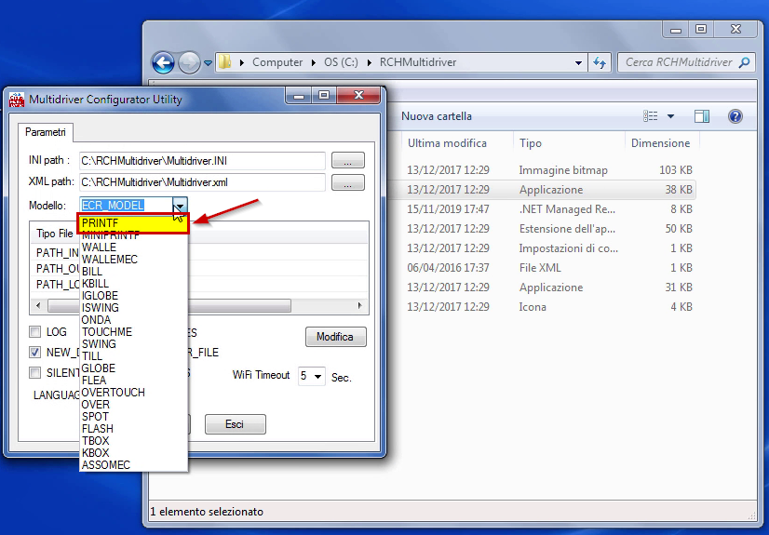This screenshot has height=535, width=769.
Task: Select TBOX model option
Action: (133, 440)
